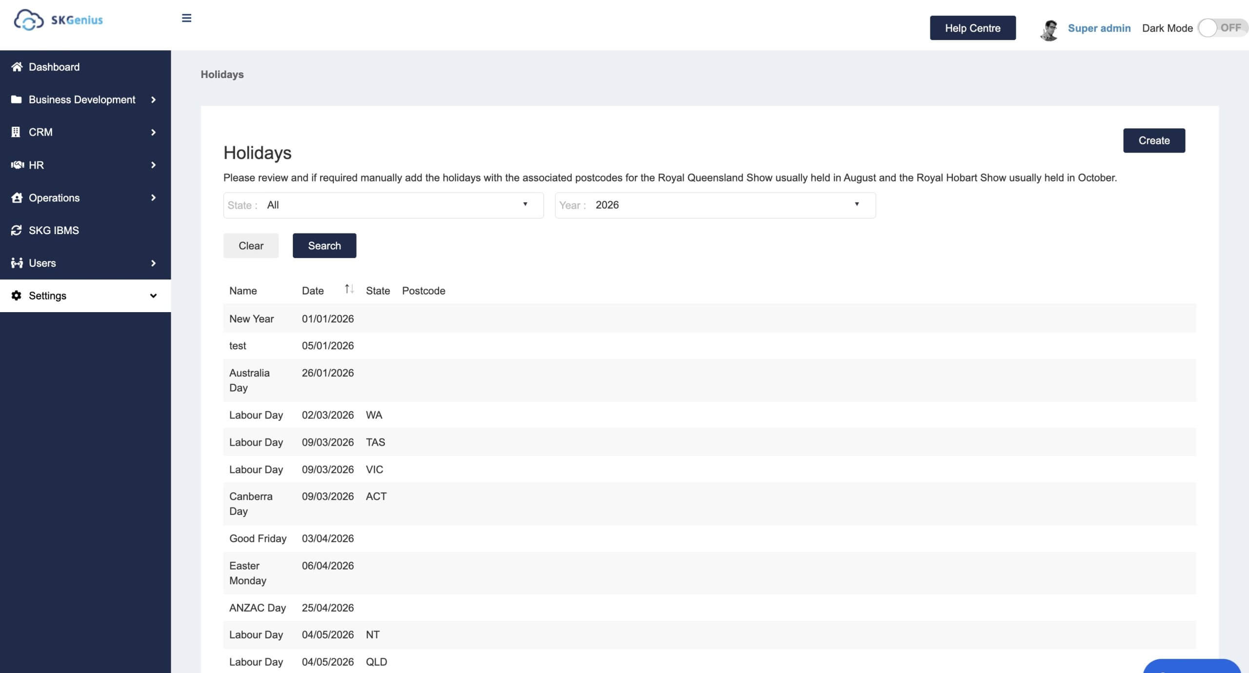Collapse the Settings menu chevron
Image resolution: width=1249 pixels, height=673 pixels.
(x=153, y=296)
